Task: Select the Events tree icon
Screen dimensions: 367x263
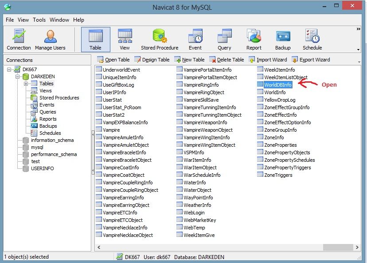Action: pyautogui.click(x=34, y=105)
